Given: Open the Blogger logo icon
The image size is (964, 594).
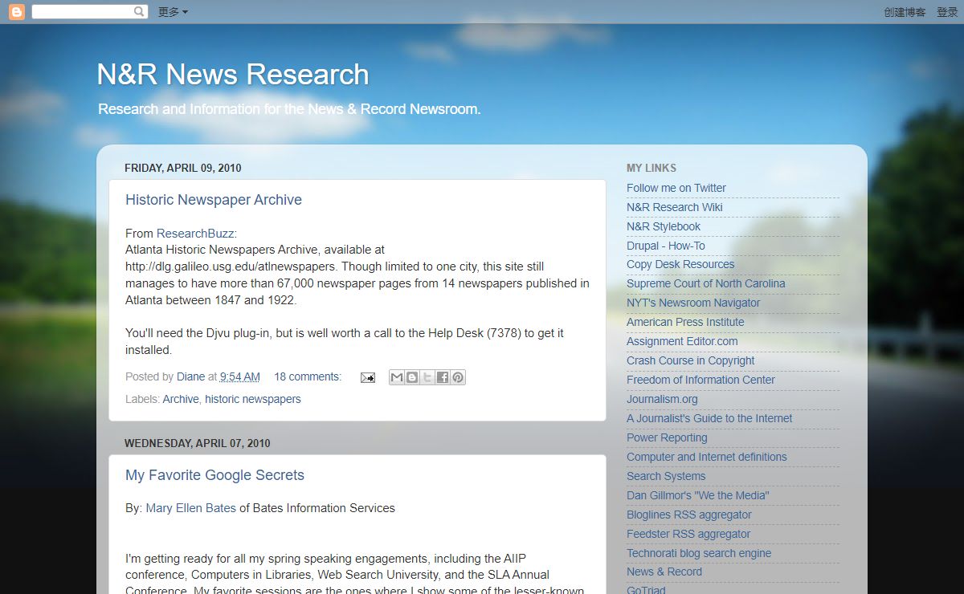Looking at the screenshot, I should click(x=17, y=12).
